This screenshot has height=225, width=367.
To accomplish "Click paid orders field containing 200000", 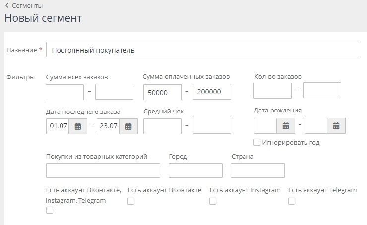I will (212, 92).
